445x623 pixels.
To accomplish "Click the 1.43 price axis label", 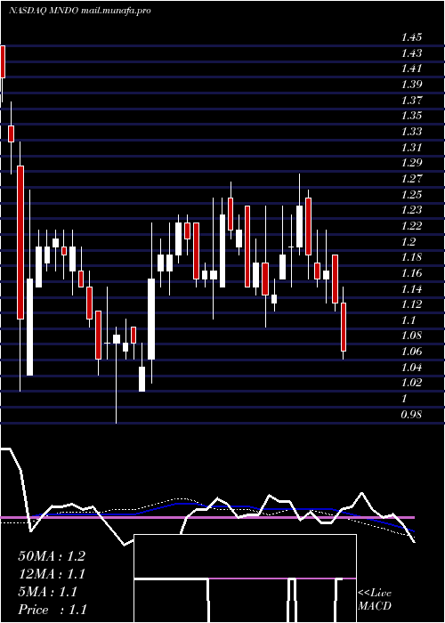I will (411, 53).
